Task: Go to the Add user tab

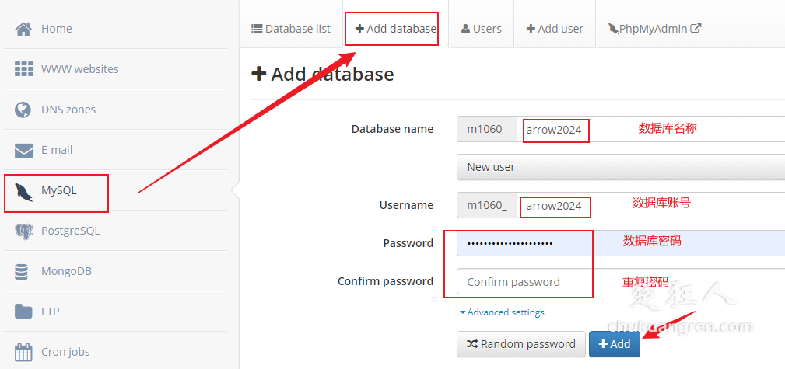Action: [555, 29]
